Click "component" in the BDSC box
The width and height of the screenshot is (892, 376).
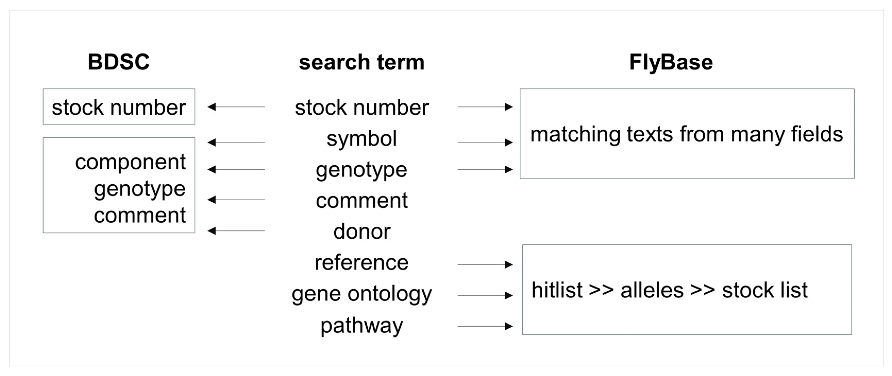pyautogui.click(x=130, y=162)
